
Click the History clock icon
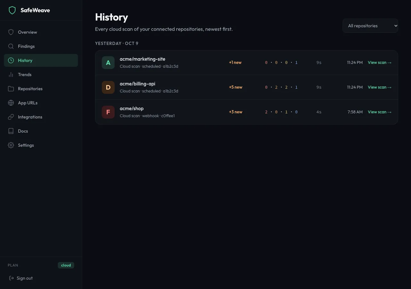click(11, 60)
